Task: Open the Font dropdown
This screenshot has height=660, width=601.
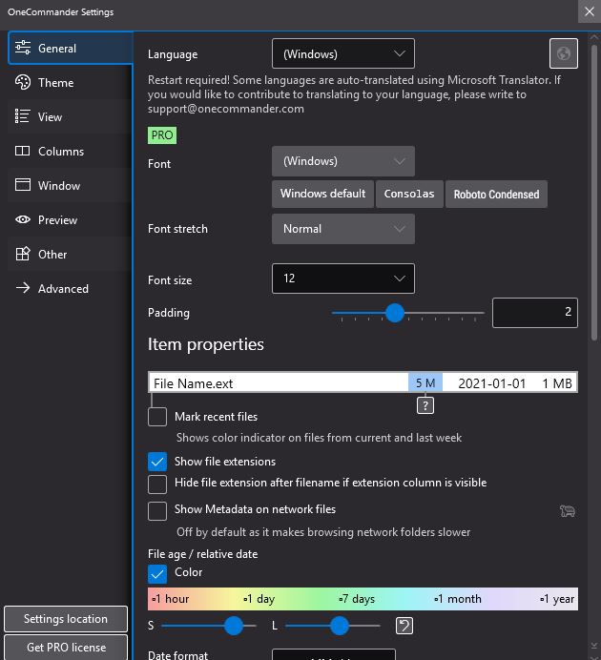Action: [343, 161]
